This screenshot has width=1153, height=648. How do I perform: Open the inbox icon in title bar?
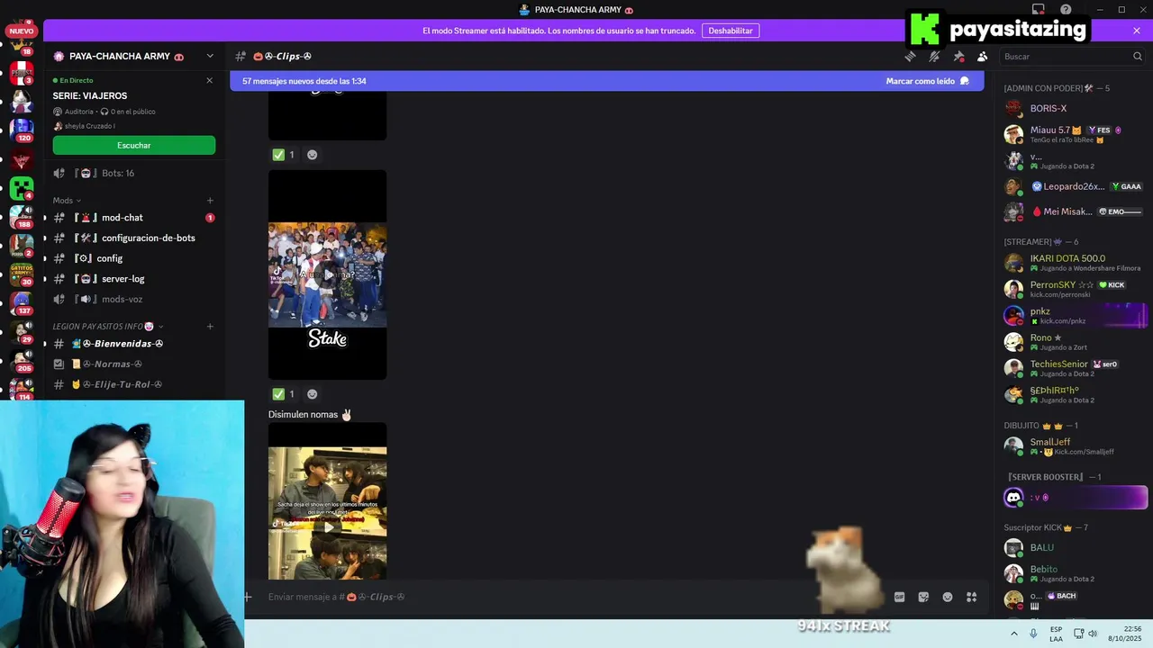click(1038, 9)
